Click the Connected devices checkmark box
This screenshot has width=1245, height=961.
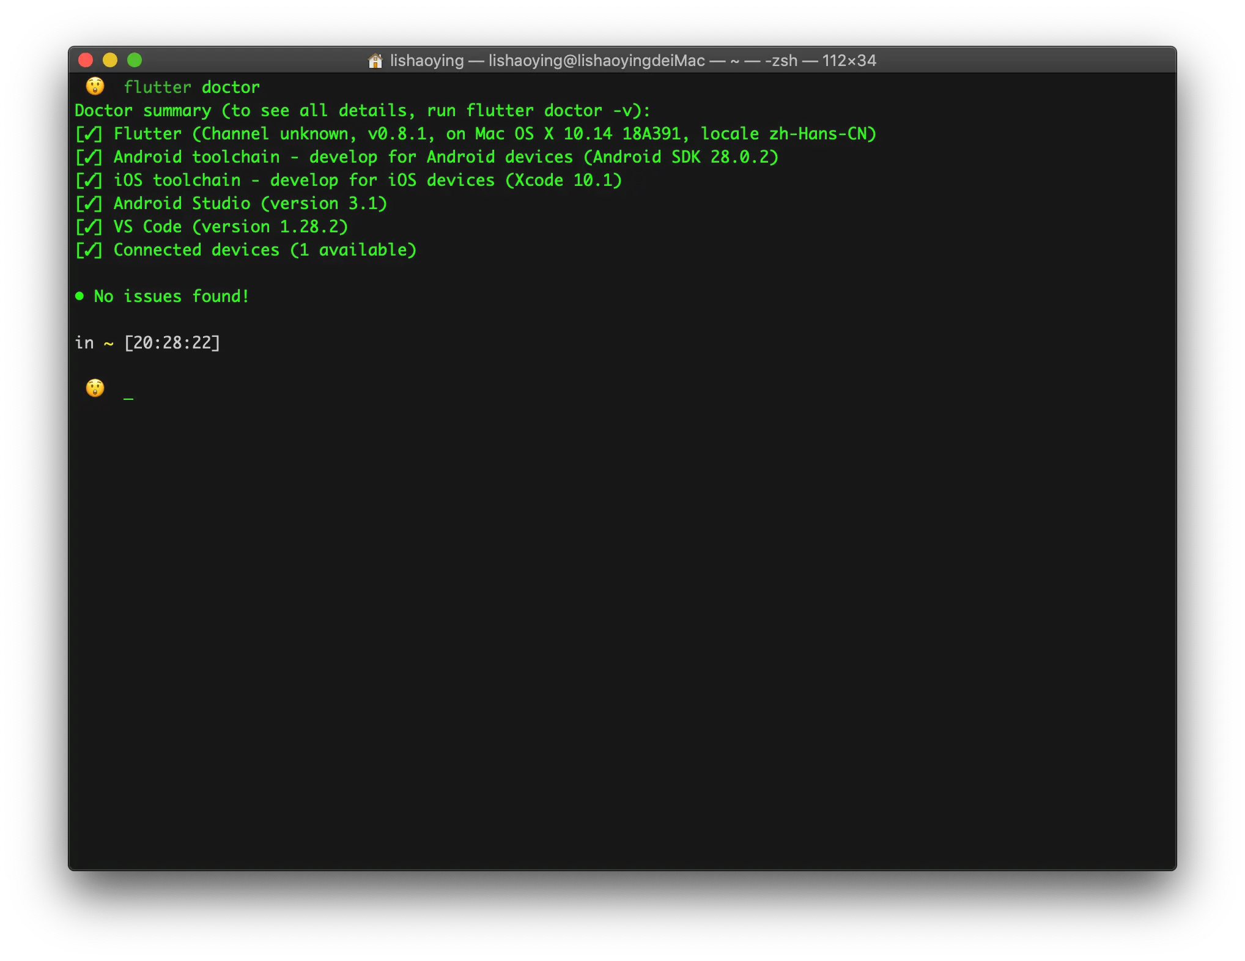[89, 250]
